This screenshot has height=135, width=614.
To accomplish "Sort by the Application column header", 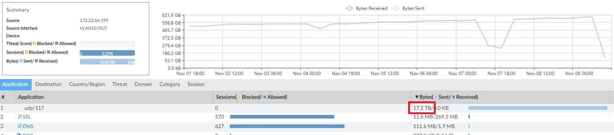I will pos(31,97).
